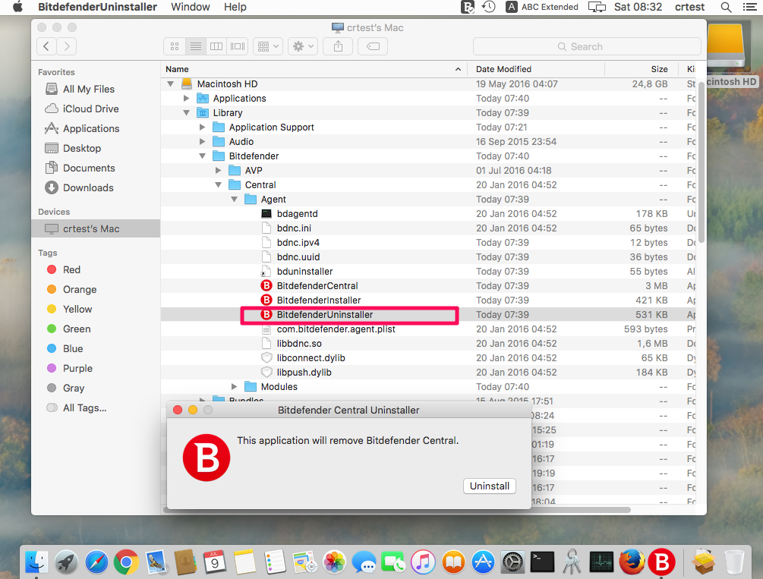The width and height of the screenshot is (763, 579).
Task: Open Safari from the Dock
Action: pyautogui.click(x=96, y=562)
